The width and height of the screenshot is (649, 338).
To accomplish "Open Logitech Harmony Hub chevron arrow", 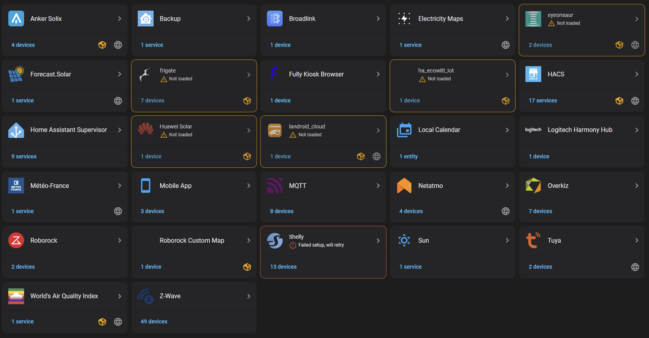I will 637,130.
